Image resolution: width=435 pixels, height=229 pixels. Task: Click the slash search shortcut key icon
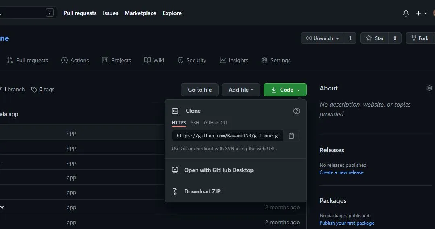point(50,13)
